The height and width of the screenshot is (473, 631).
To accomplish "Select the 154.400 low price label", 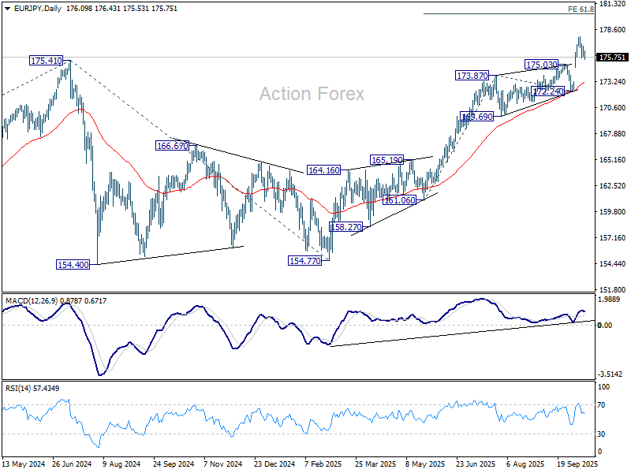I will [x=73, y=265].
